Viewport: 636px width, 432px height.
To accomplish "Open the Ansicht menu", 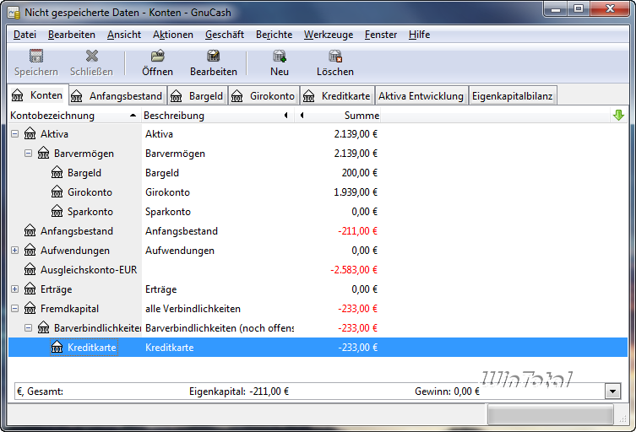I will (124, 35).
